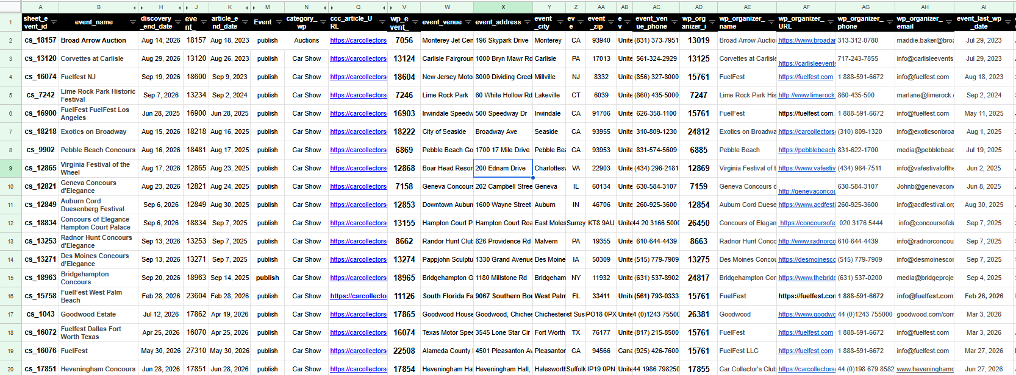Expand hidden columns using arrow in column M header
The width and height of the screenshot is (1016, 375).
(x=254, y=7)
